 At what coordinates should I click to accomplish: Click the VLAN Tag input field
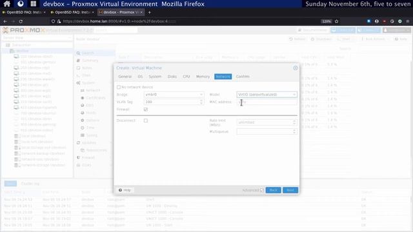(x=171, y=102)
